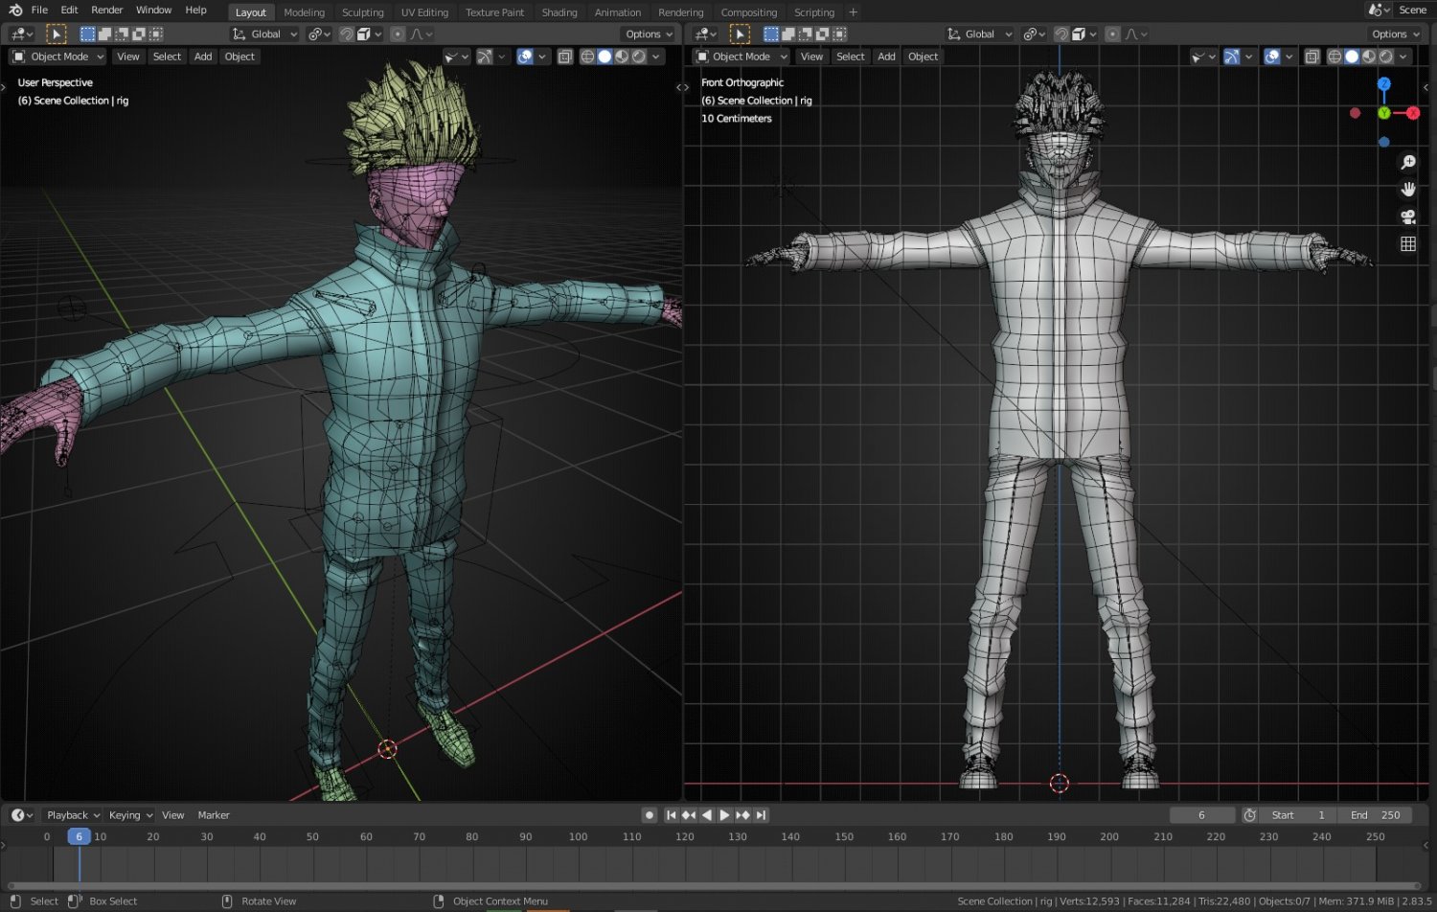Image resolution: width=1437 pixels, height=912 pixels.
Task: Open the Compositing workspace tab
Action: pyautogui.click(x=749, y=12)
